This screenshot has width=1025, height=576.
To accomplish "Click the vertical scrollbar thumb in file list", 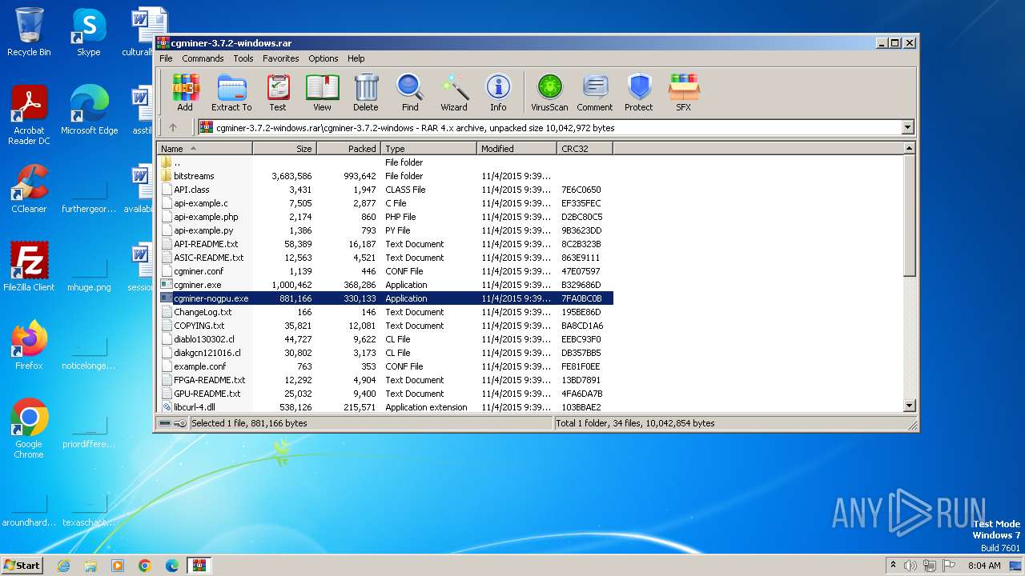I will tap(909, 216).
